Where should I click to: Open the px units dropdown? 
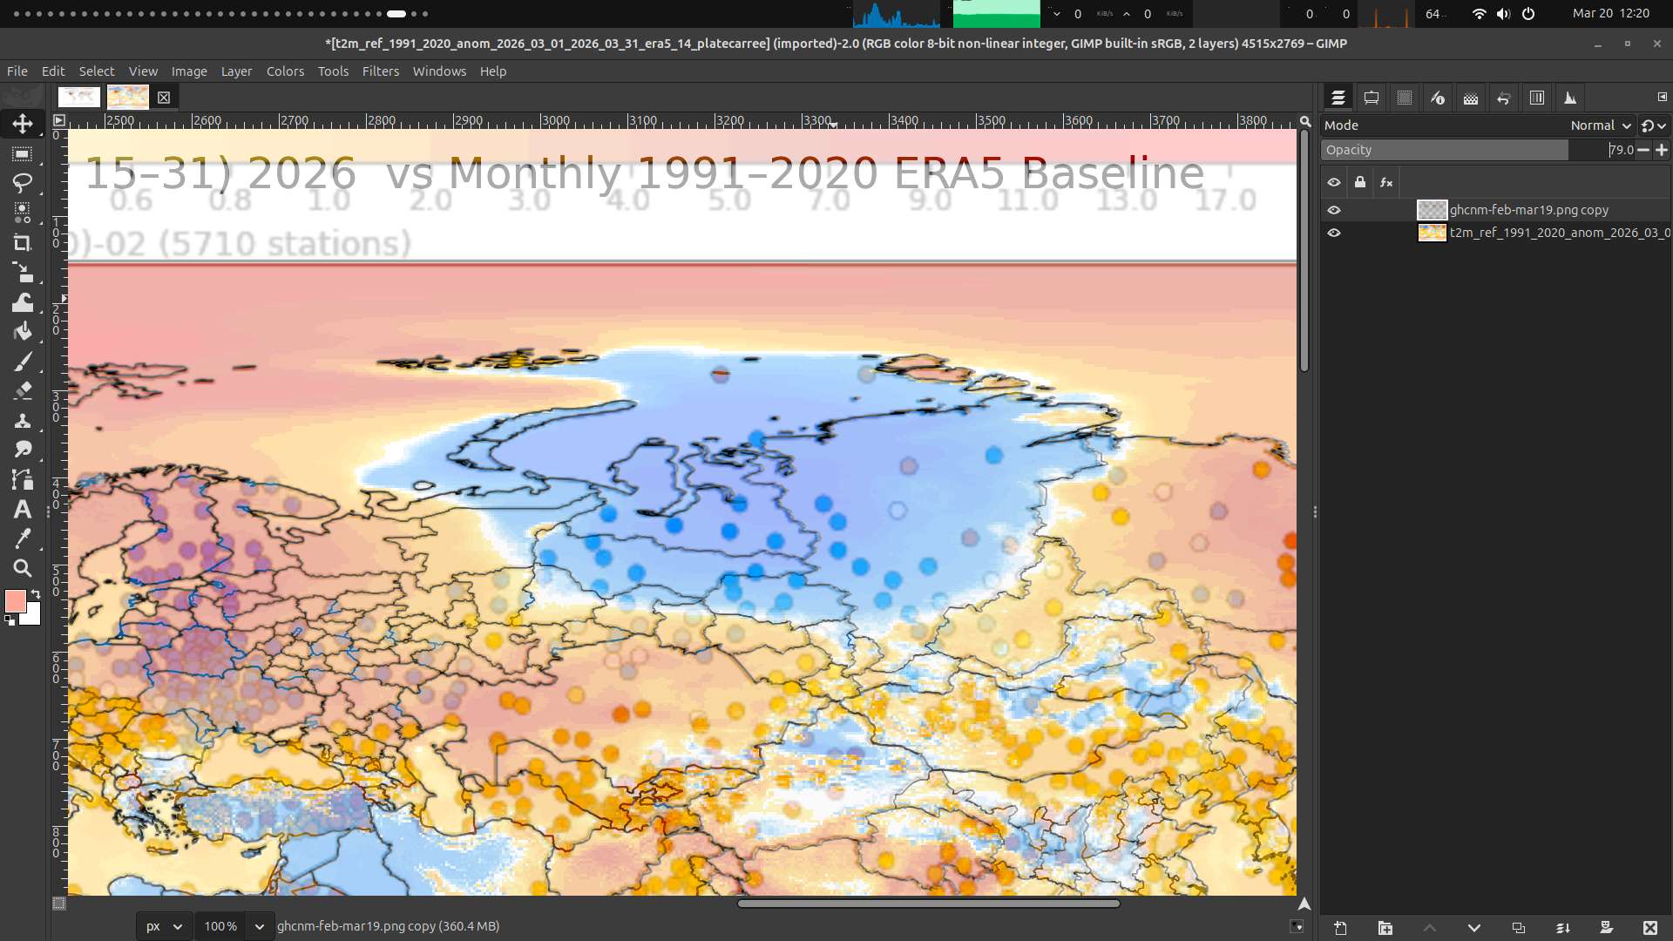click(164, 926)
